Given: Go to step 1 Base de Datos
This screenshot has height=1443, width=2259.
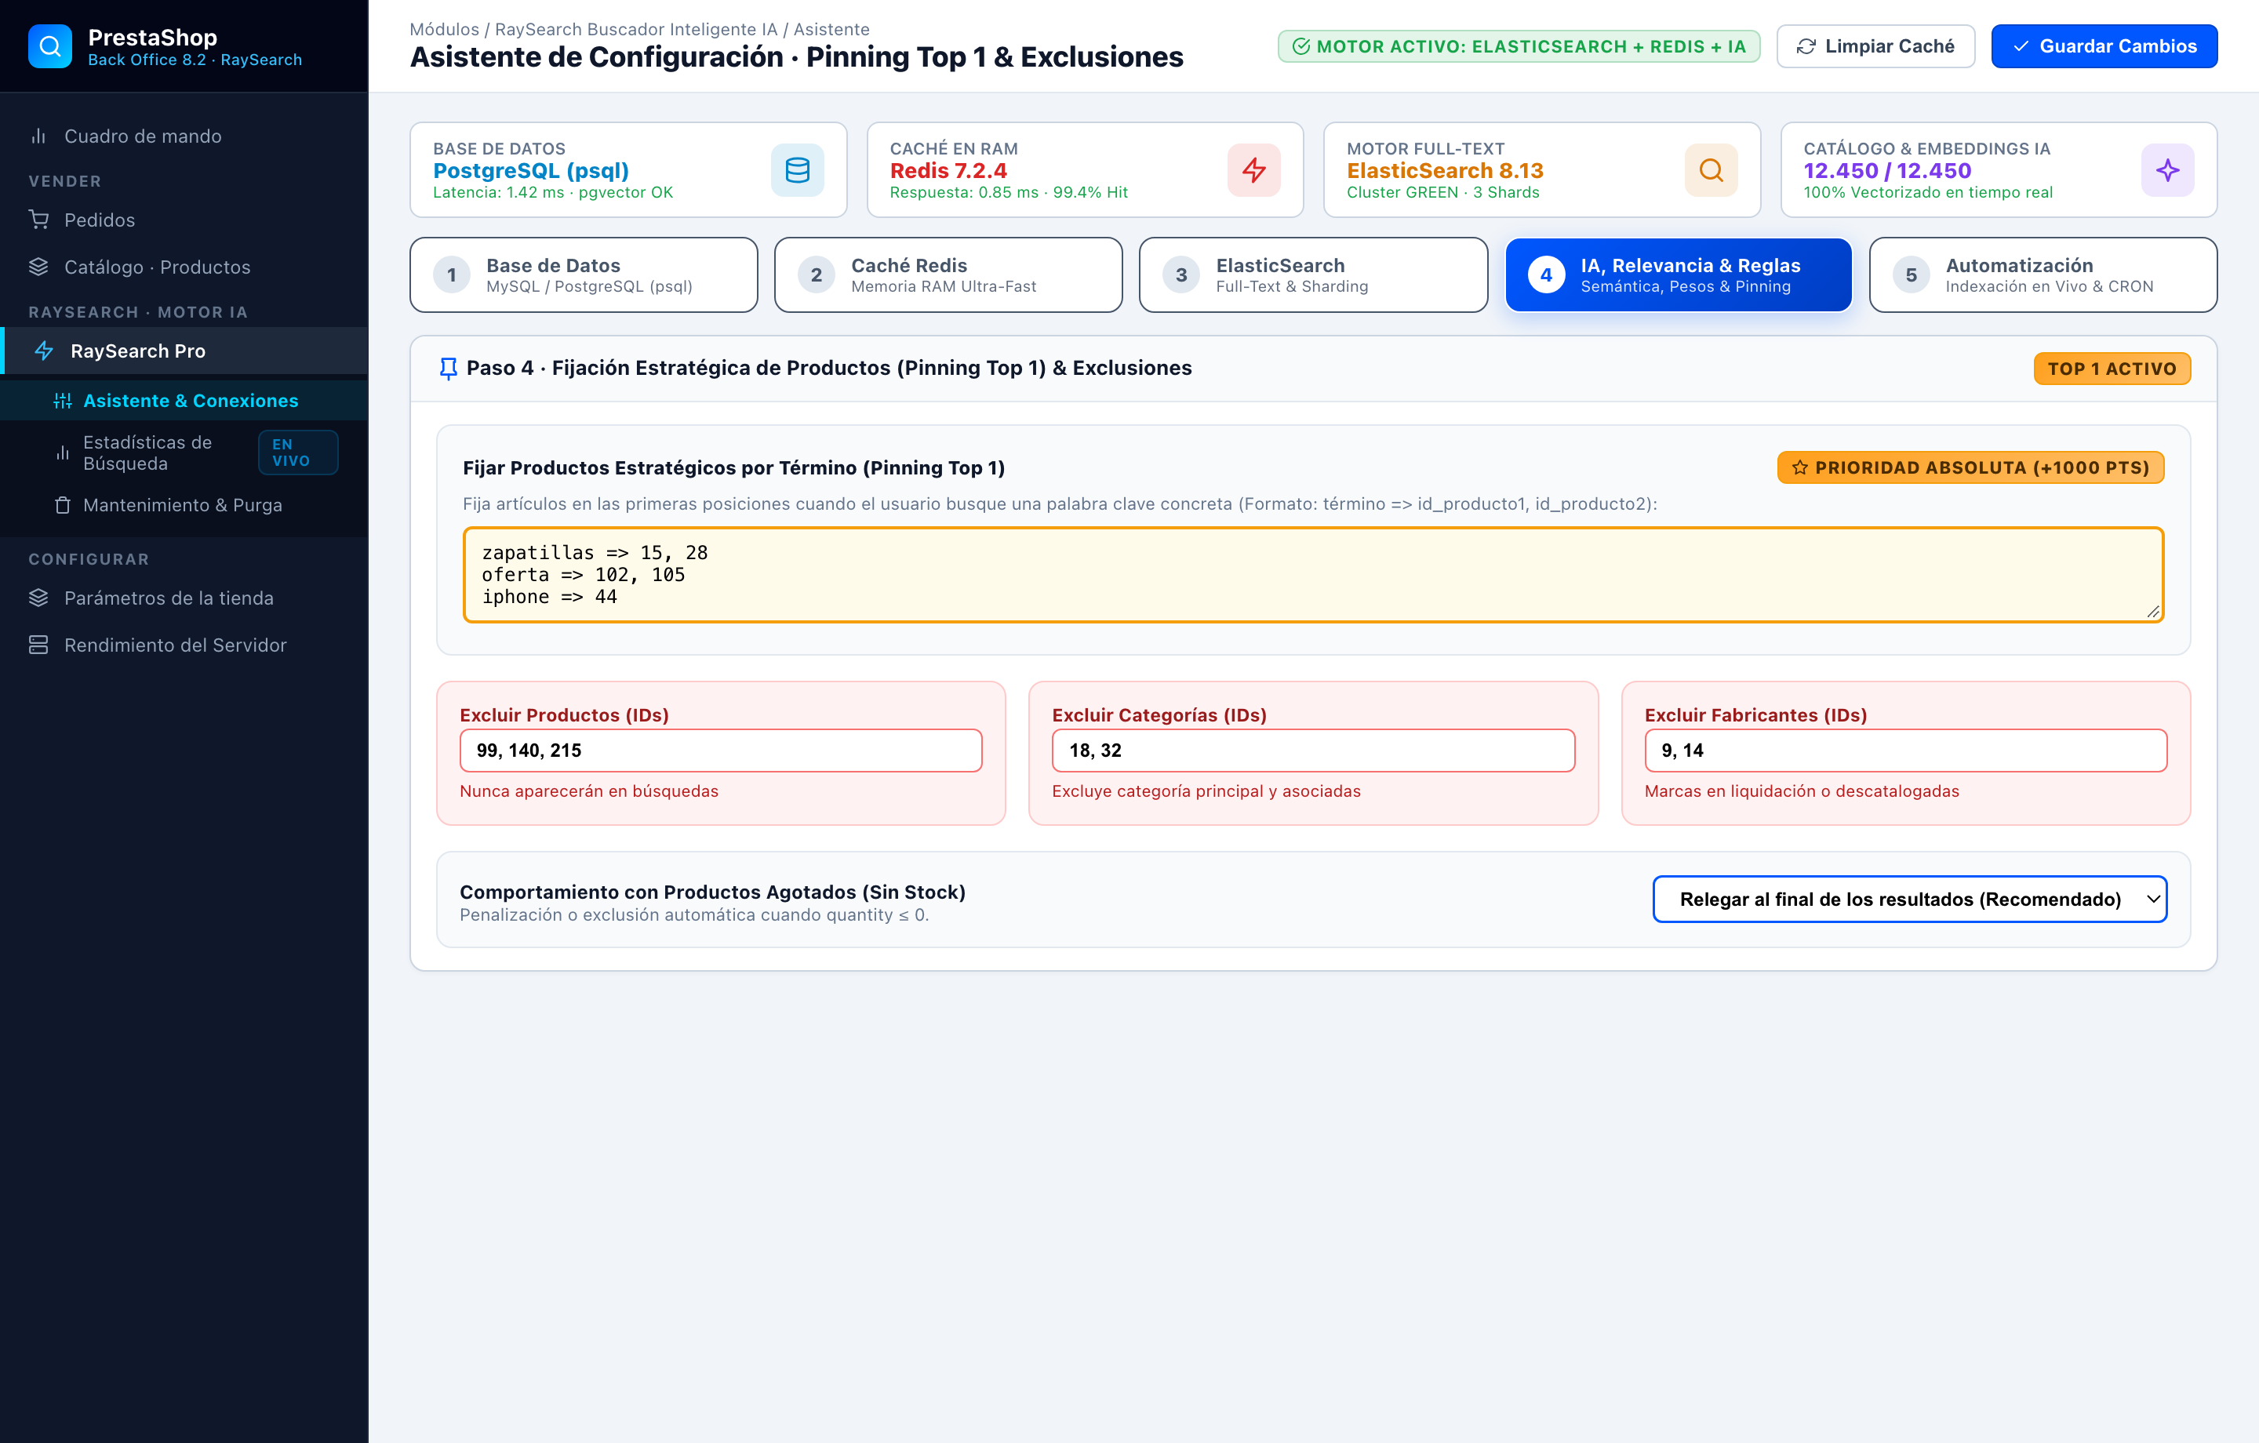Looking at the screenshot, I should click(x=584, y=275).
